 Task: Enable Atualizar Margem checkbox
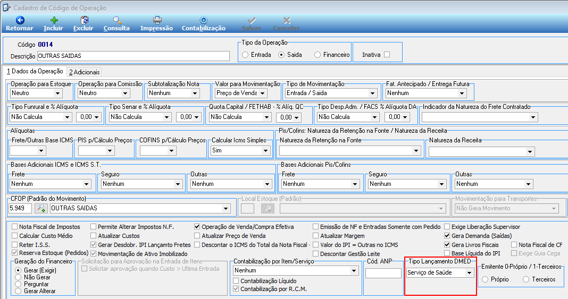point(316,236)
